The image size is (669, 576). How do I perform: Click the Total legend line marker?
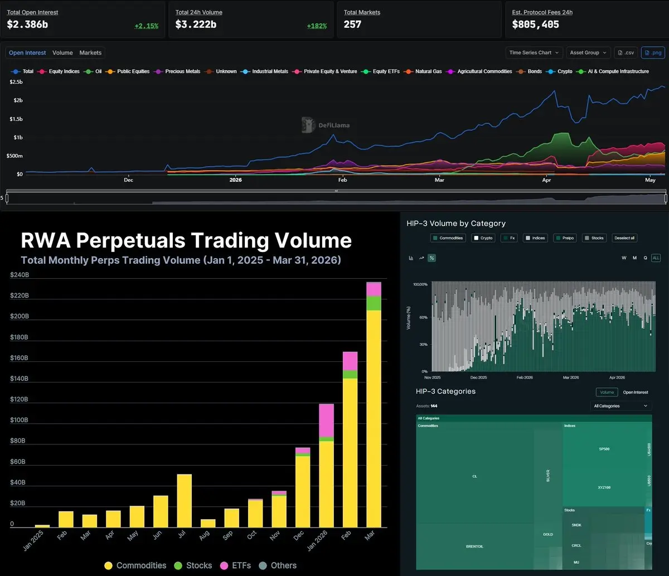pos(15,71)
